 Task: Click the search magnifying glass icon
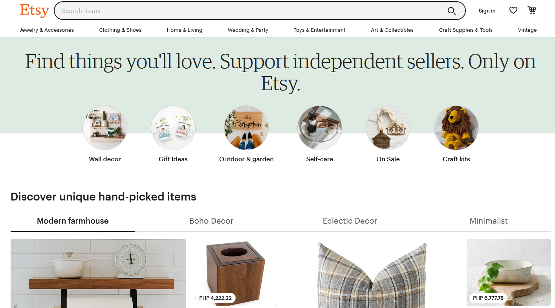tap(452, 11)
